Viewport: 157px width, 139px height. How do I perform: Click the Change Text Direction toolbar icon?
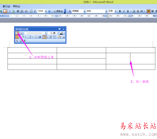(x=22, y=11)
